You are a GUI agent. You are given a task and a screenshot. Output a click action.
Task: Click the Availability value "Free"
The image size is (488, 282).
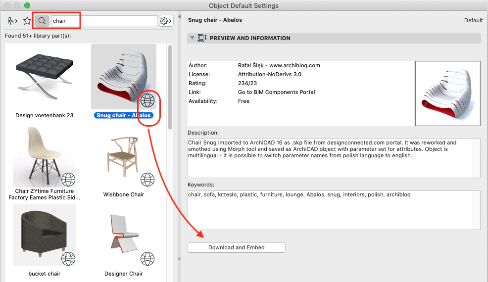click(x=244, y=101)
